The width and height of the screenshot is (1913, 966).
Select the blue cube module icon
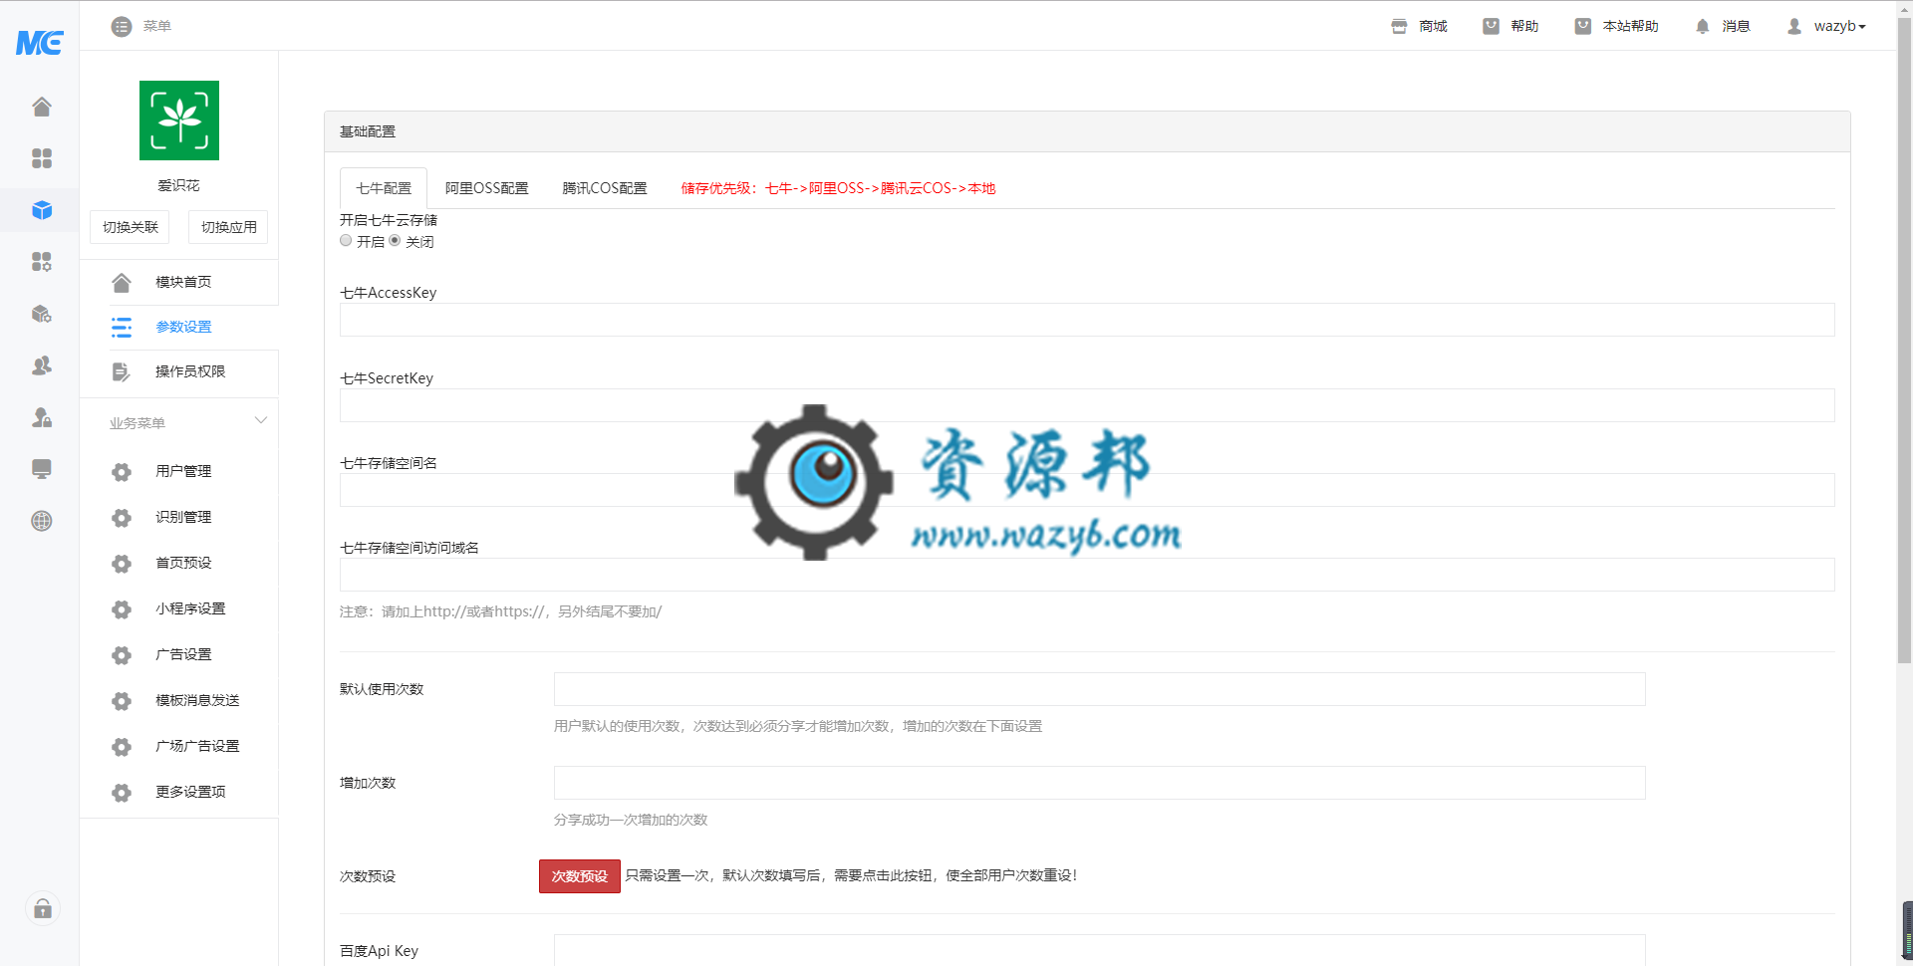point(41,210)
